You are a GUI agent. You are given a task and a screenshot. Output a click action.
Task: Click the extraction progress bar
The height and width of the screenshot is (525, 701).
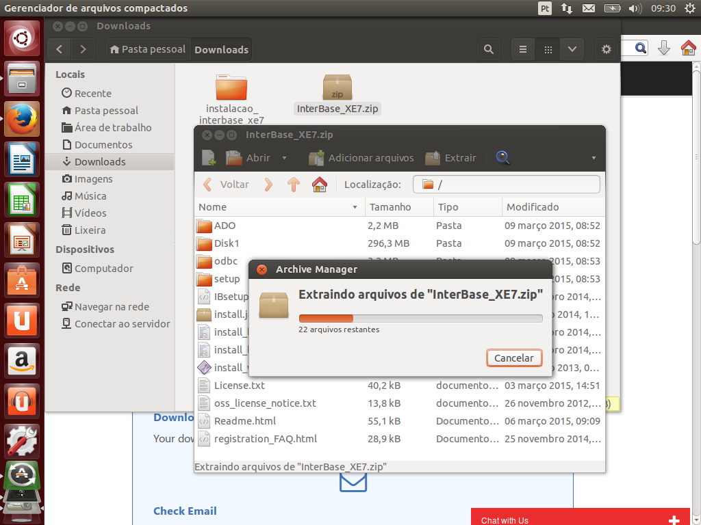420,318
